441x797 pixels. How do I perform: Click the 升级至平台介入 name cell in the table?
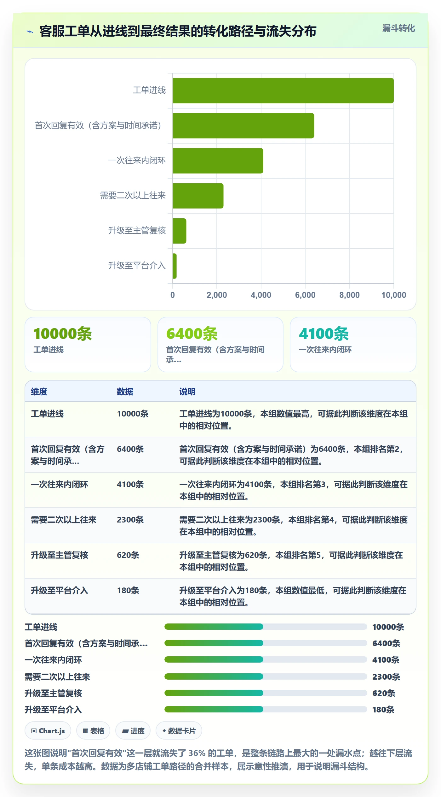pyautogui.click(x=60, y=590)
